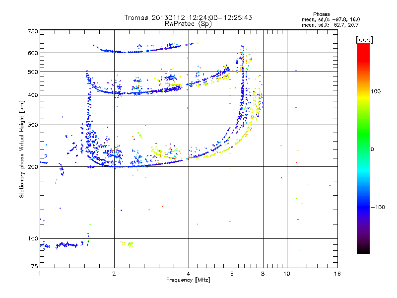397x298 pixels.
Task: Click 'Stationary phase Virtual Height [km]' axis title
Action: [22, 149]
